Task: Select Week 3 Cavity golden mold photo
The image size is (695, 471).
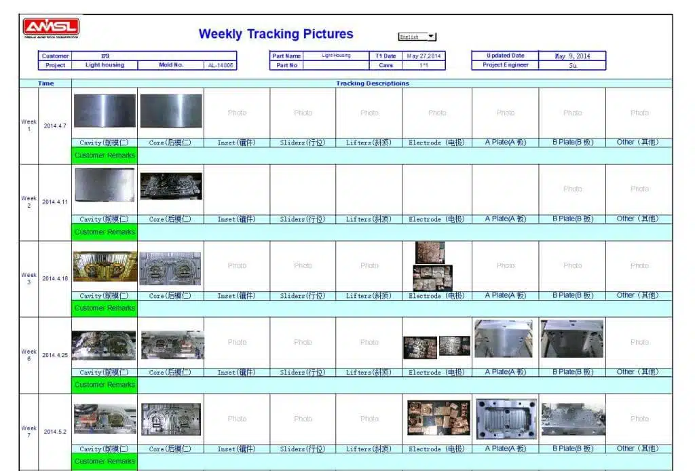Action: [105, 267]
